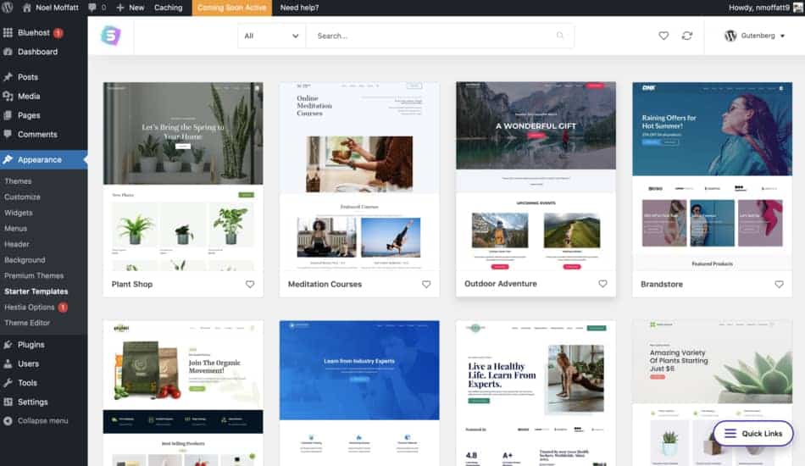Click Howdy, nmoffatt9 account link
Screen dimensions: 805x466
tap(758, 8)
